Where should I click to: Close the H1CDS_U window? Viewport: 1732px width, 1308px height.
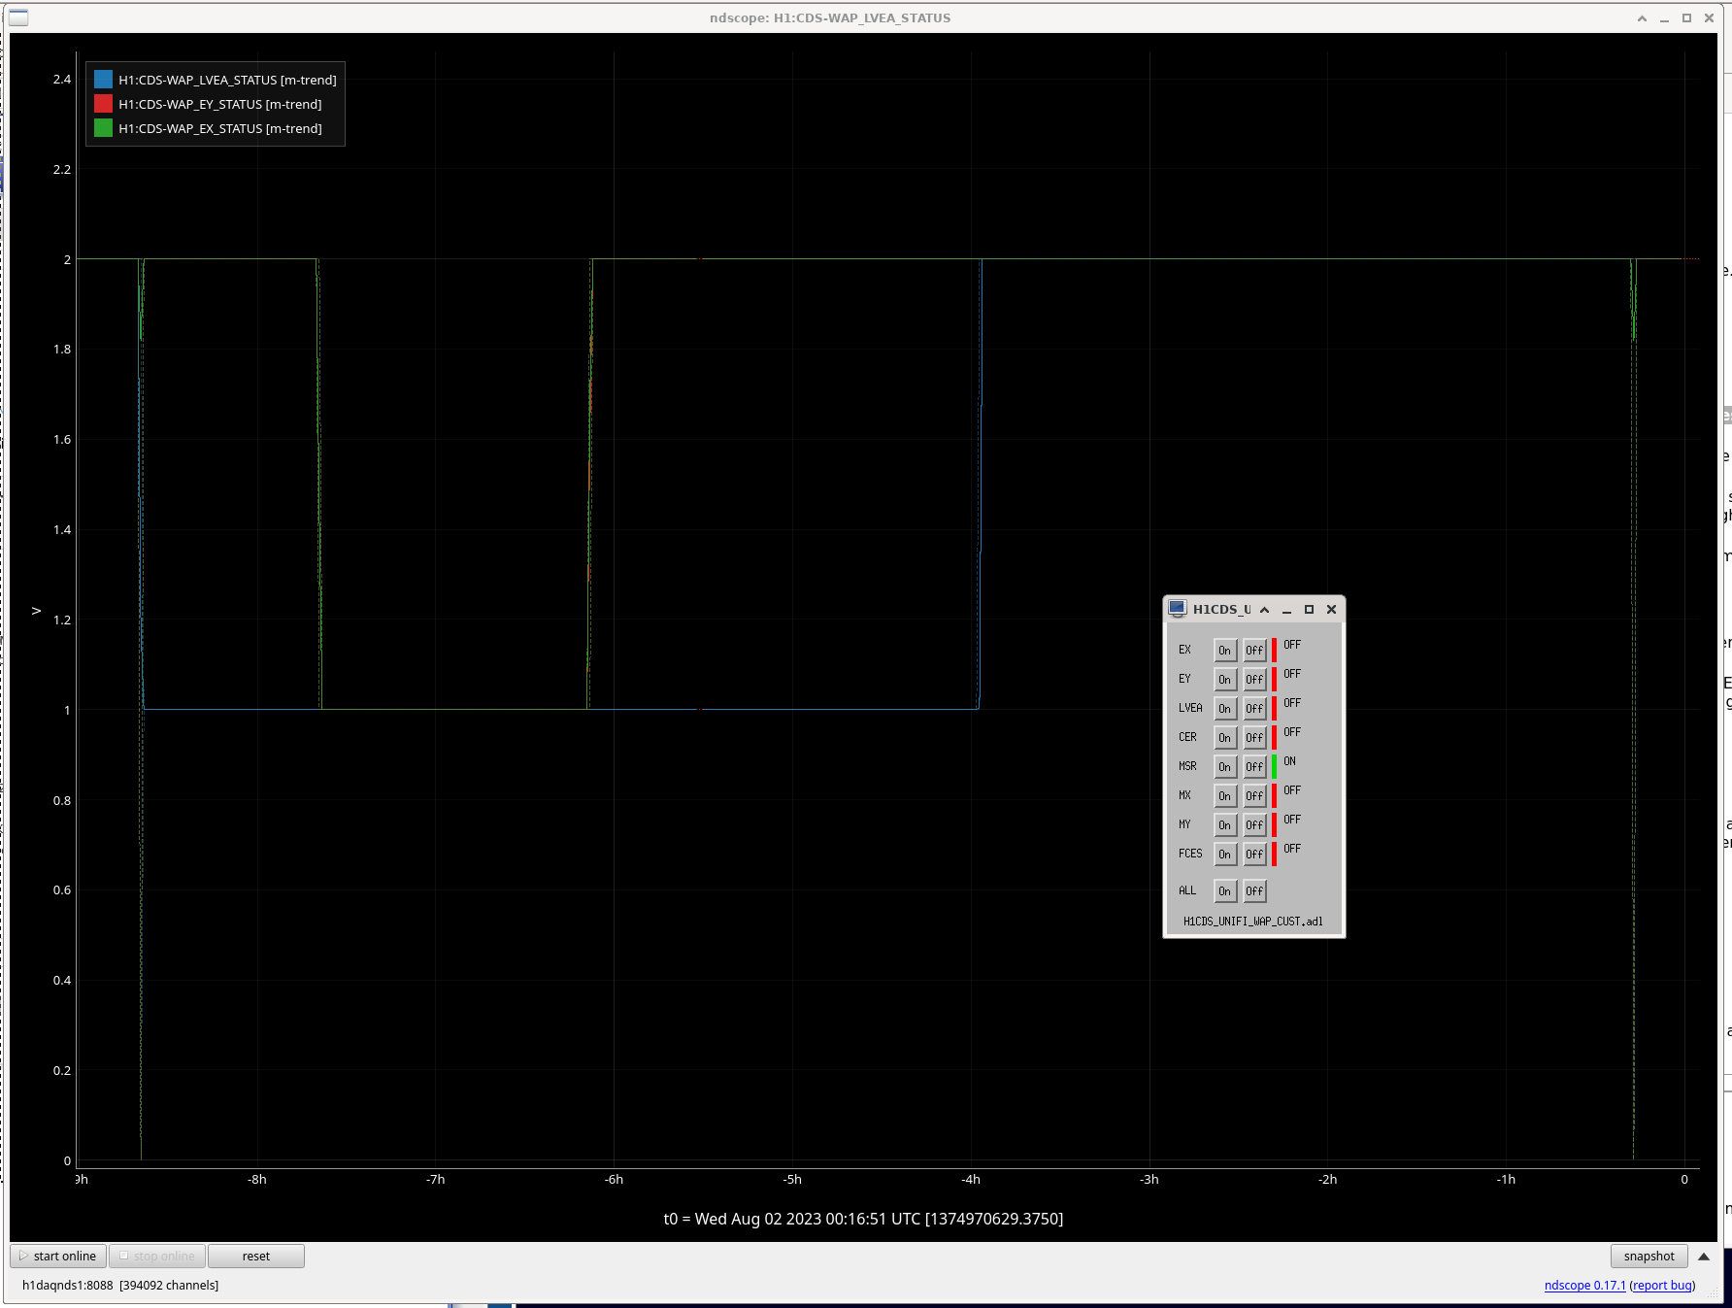tap(1331, 610)
